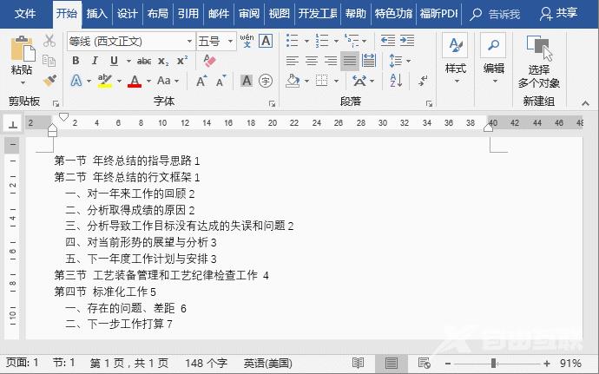Toggle Italic formatting
599x374 pixels.
click(x=95, y=61)
